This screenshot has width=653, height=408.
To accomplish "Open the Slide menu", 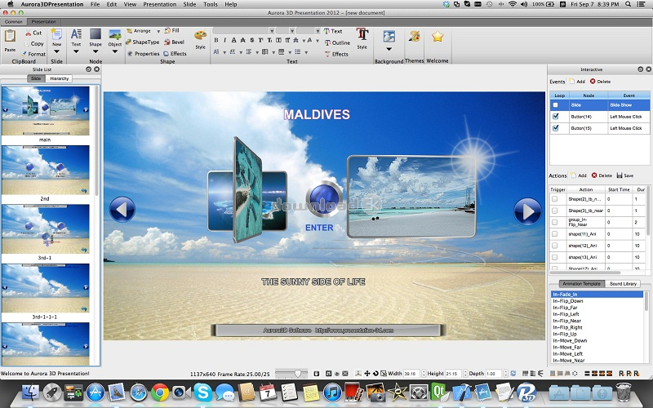I will (x=189, y=4).
